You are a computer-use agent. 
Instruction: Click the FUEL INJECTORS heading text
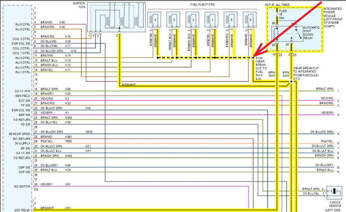coord(202,4)
